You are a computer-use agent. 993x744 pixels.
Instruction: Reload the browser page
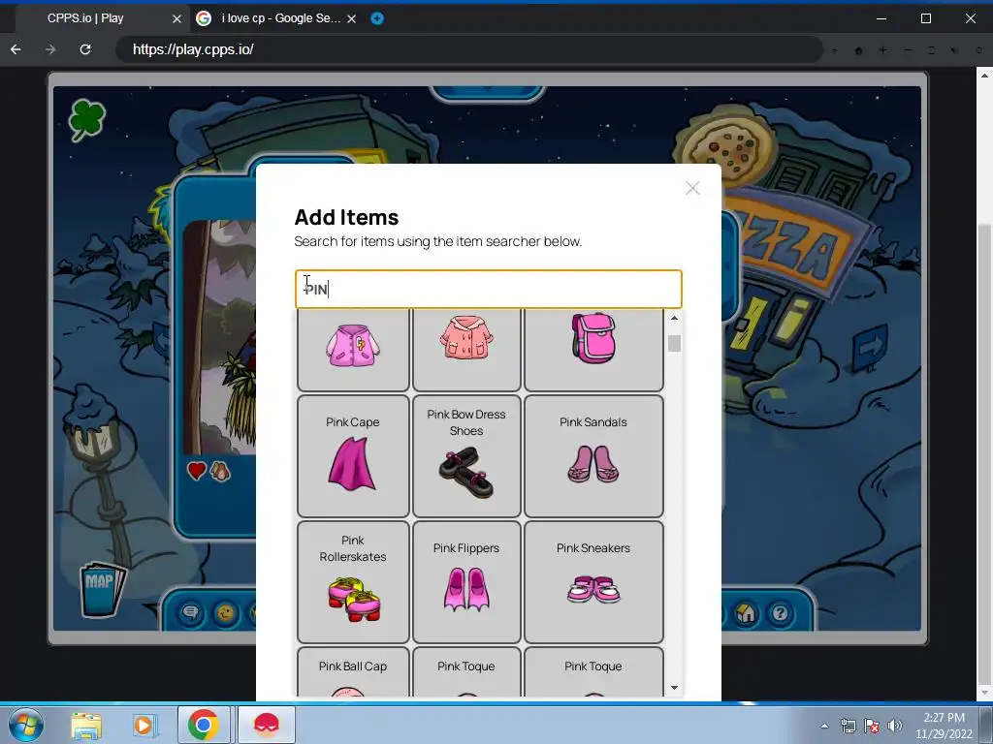pyautogui.click(x=85, y=49)
